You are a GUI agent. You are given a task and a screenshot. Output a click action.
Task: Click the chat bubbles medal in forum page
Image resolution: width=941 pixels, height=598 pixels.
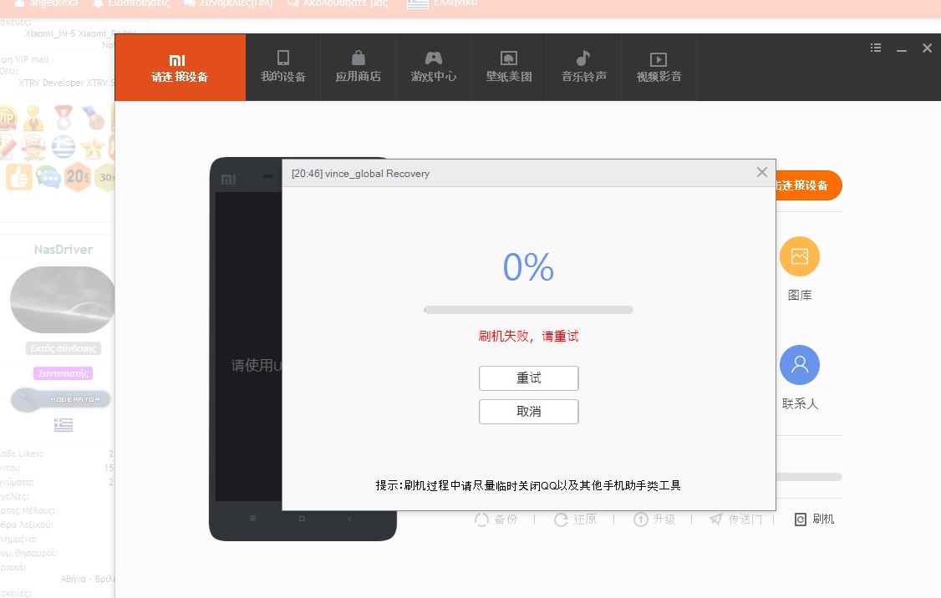pyautogui.click(x=48, y=177)
